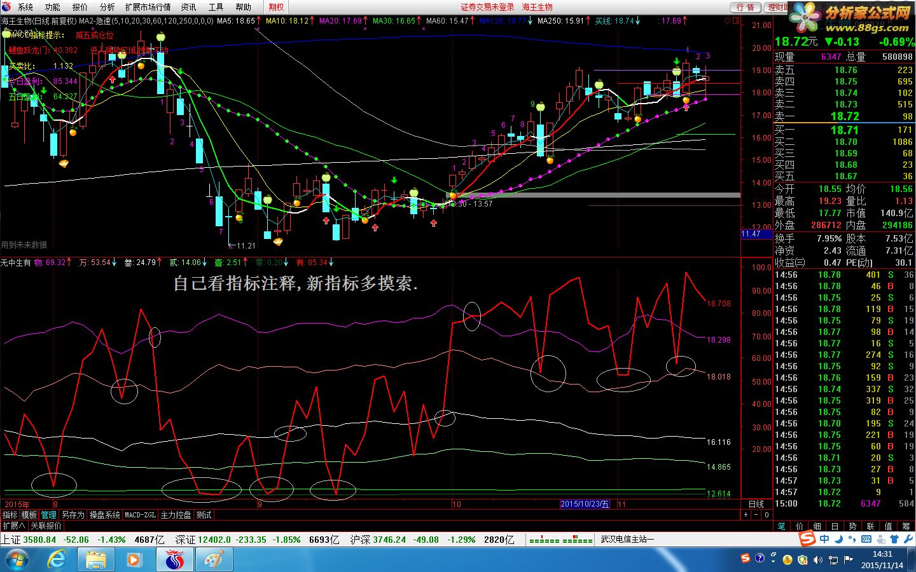Image resolution: width=916 pixels, height=572 pixels.
Task: Open the Sogou skin shirt icon
Action: [x=894, y=539]
